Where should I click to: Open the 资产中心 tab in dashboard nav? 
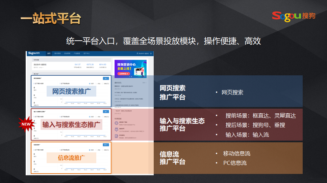tap(86, 53)
